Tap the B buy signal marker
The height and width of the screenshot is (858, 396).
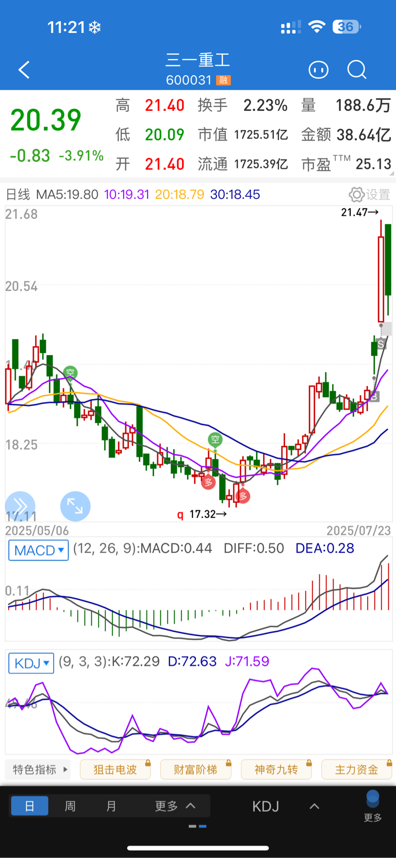tap(374, 397)
